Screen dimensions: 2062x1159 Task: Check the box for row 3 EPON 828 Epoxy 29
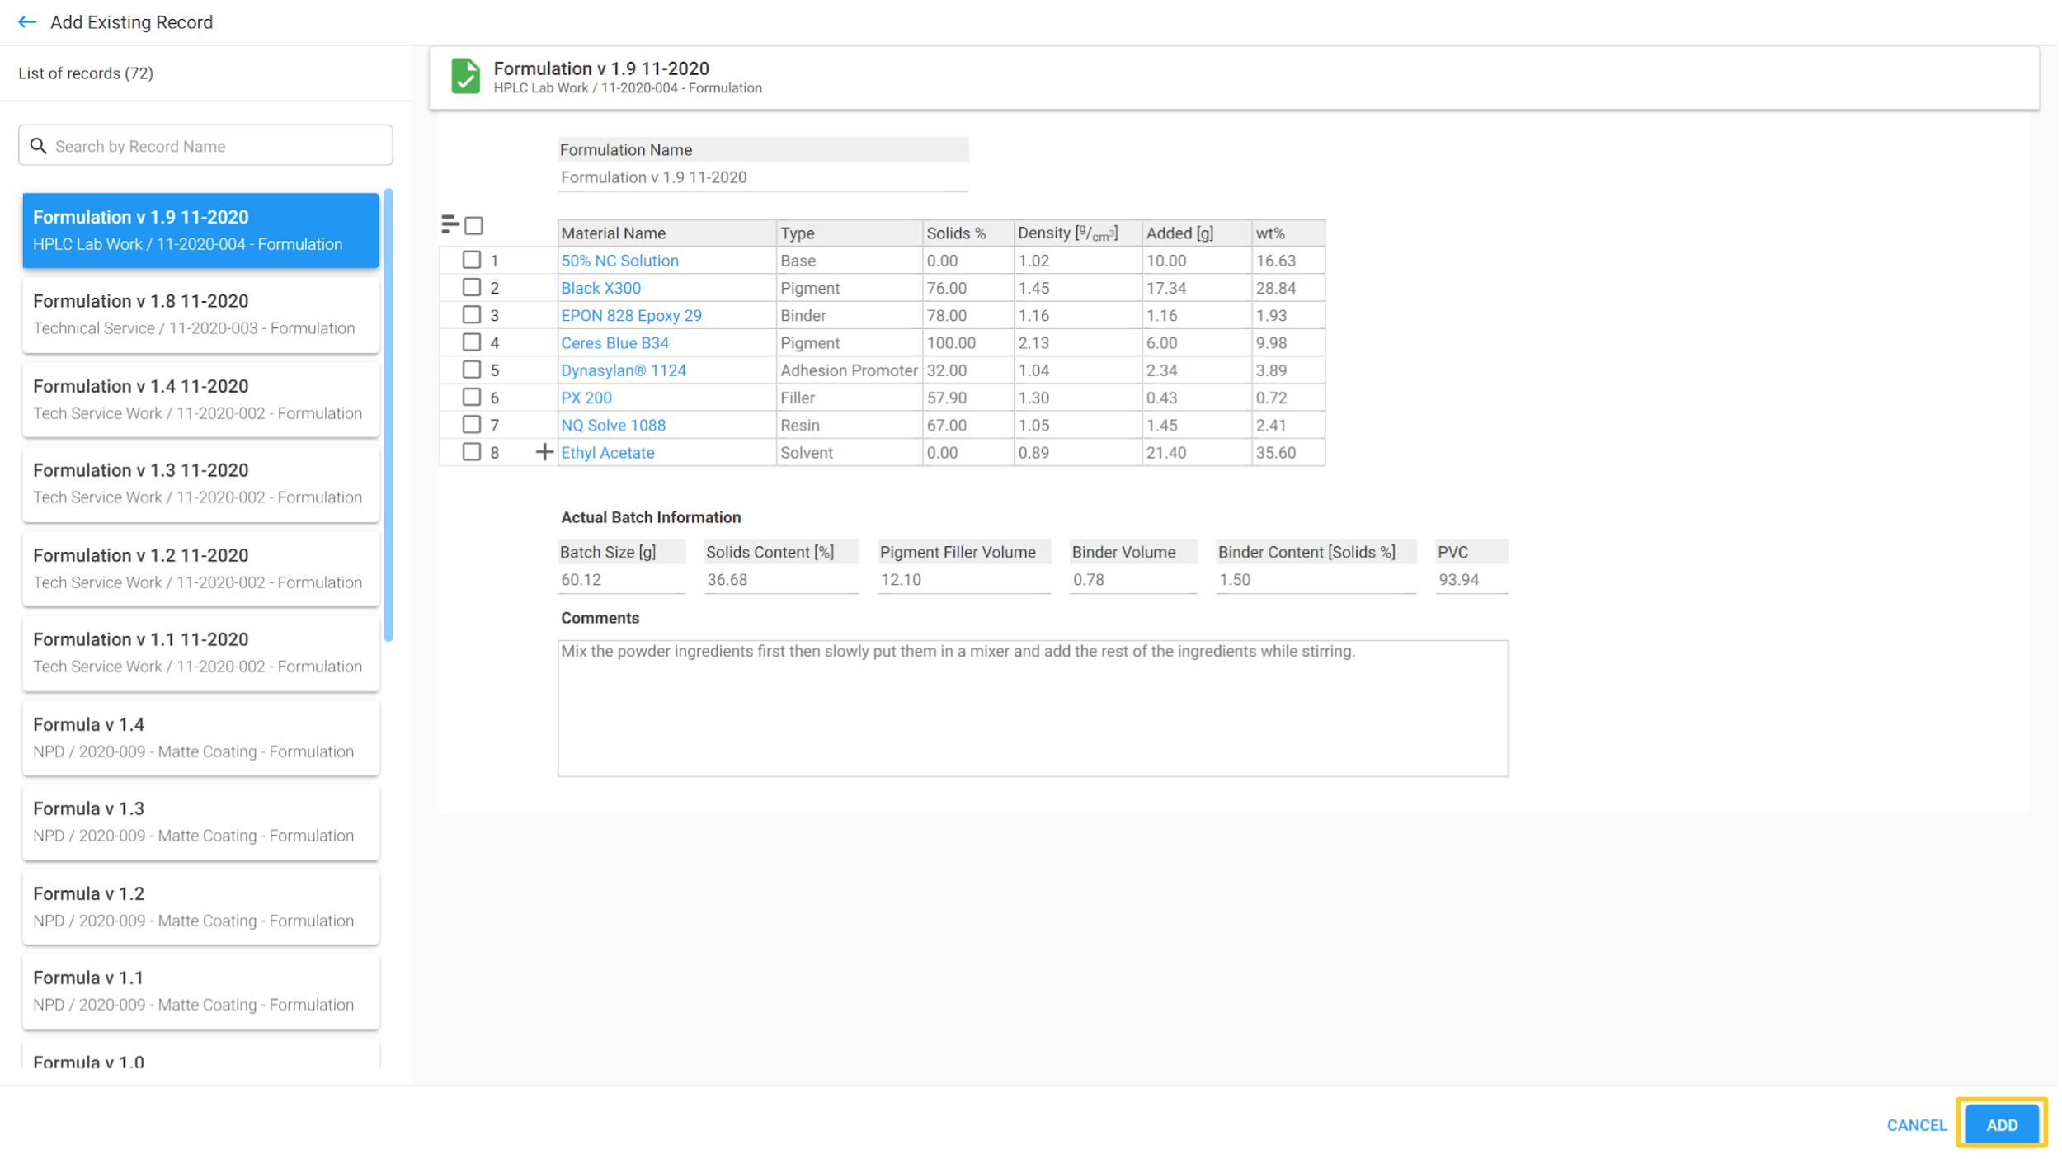[472, 315]
